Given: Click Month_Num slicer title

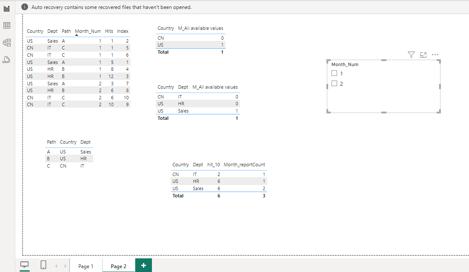Looking at the screenshot, I should click(345, 64).
